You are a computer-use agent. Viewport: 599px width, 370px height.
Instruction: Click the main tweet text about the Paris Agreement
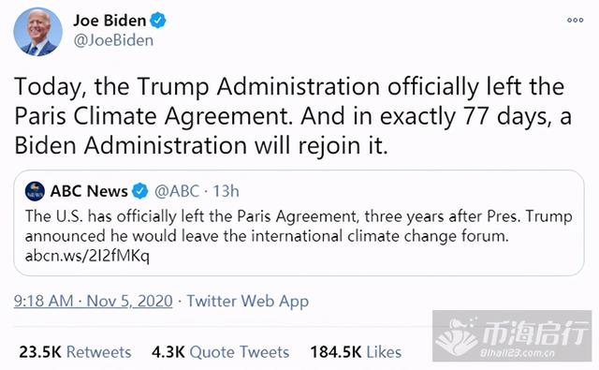point(293,116)
